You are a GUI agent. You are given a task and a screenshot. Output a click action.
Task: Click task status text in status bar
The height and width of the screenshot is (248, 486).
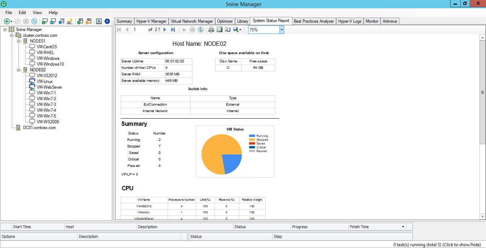437,245
